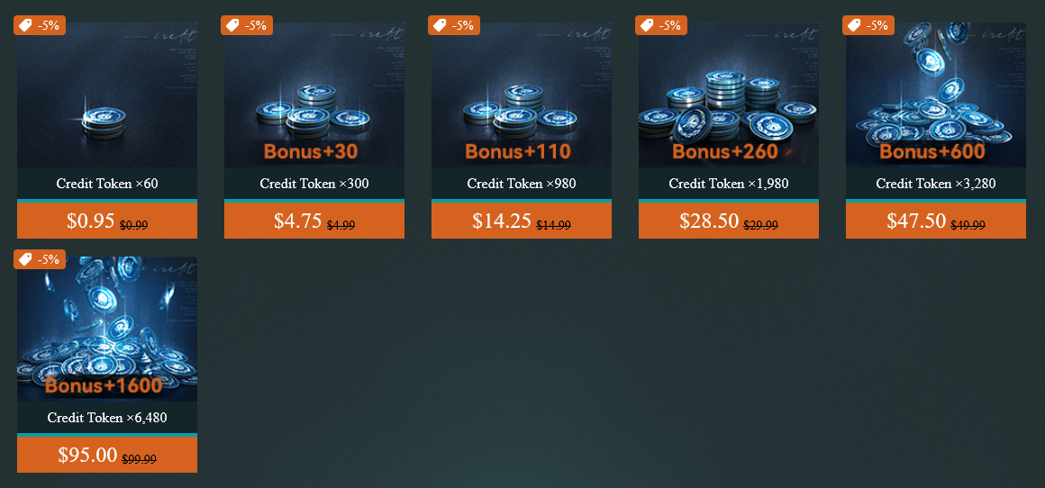The width and height of the screenshot is (1045, 488).
Task: Click discount tag on Credit Token ×60
Action: [x=40, y=25]
